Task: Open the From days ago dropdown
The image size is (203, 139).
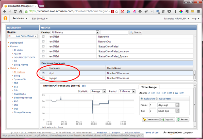Action: point(168,105)
